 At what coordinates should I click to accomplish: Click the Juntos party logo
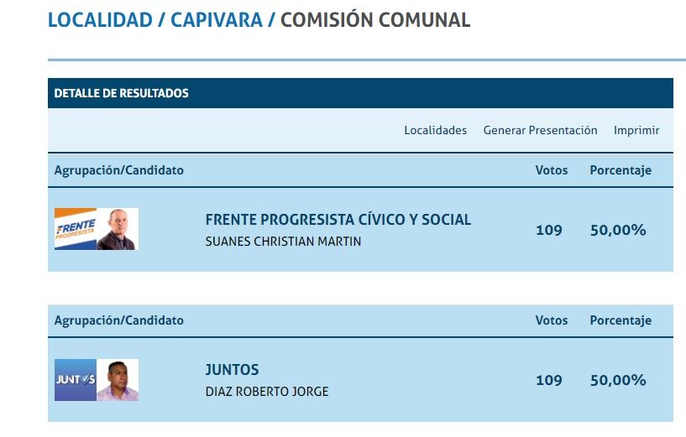point(76,380)
